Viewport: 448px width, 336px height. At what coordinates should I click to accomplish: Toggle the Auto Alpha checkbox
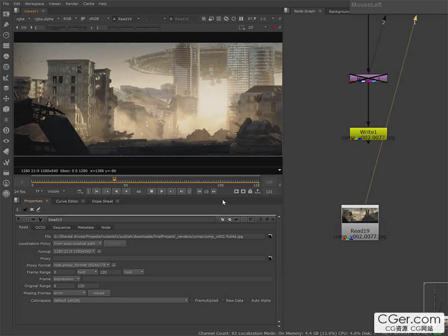click(x=248, y=300)
